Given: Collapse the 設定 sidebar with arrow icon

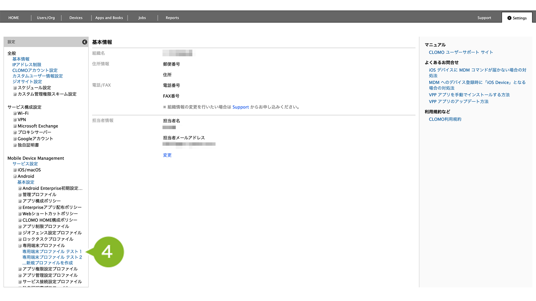Looking at the screenshot, I should (x=85, y=42).
